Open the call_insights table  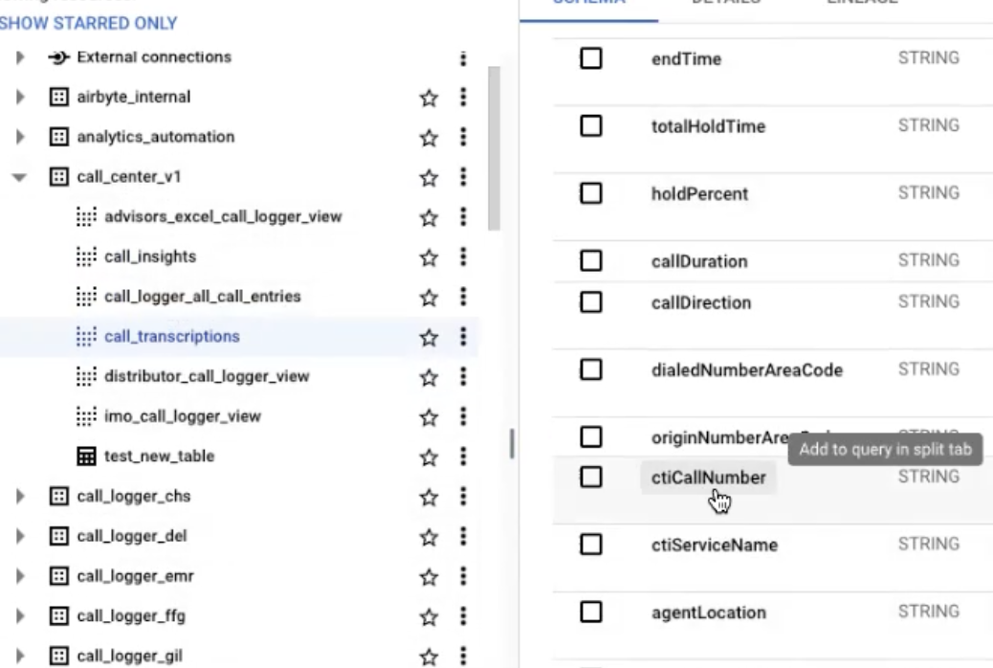click(x=149, y=256)
